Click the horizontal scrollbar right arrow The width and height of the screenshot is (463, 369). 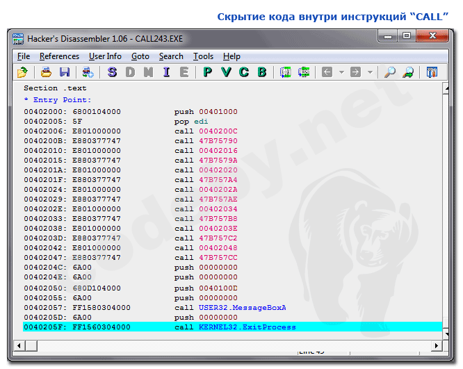click(x=437, y=345)
